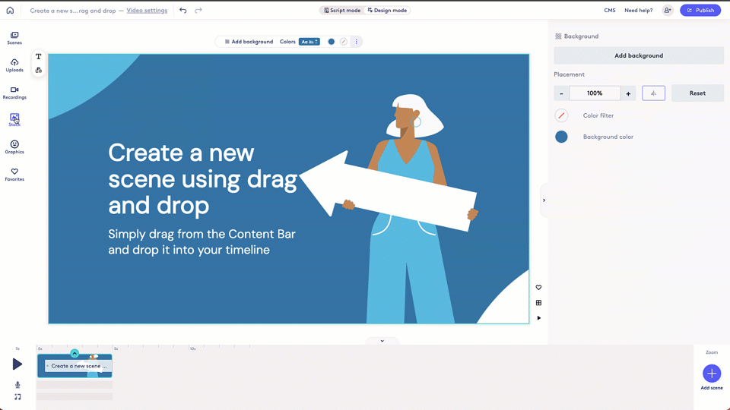Screen dimensions: 730x410
Task: Switch to Script mode
Action: [x=342, y=11]
